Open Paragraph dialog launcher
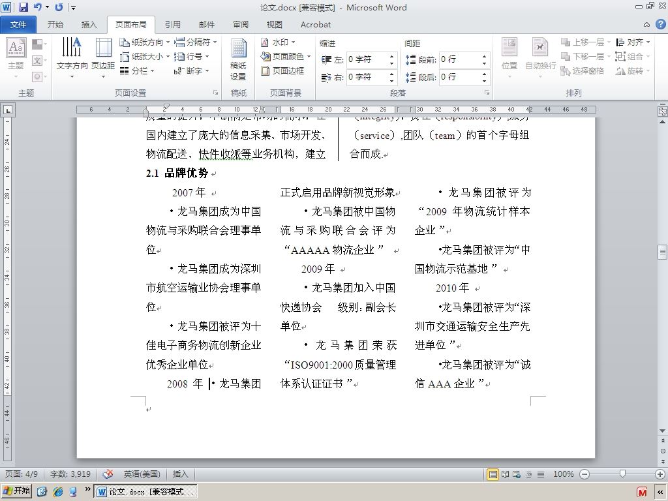The image size is (668, 501). (487, 93)
